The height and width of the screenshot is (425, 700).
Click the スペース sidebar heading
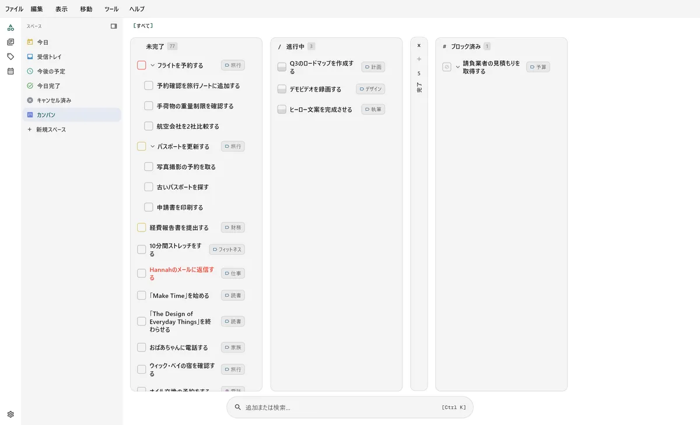(x=34, y=26)
